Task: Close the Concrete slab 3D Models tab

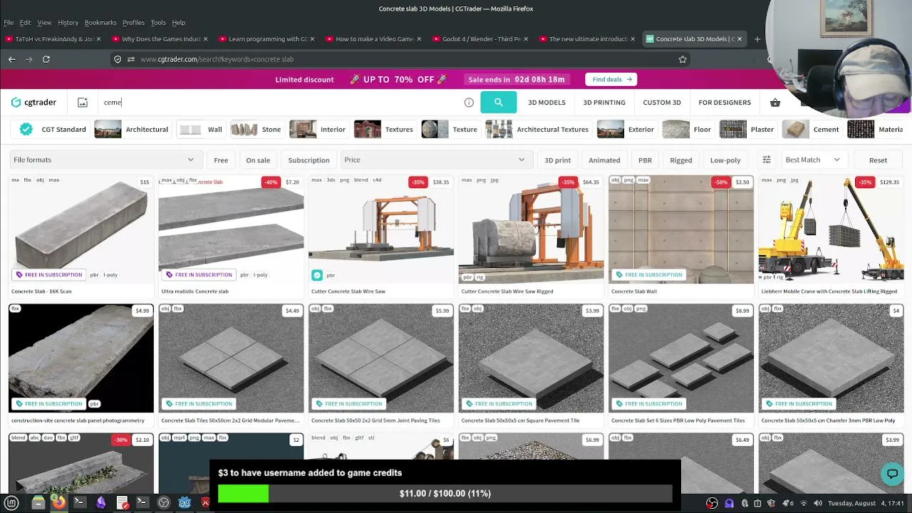Action: [x=740, y=39]
